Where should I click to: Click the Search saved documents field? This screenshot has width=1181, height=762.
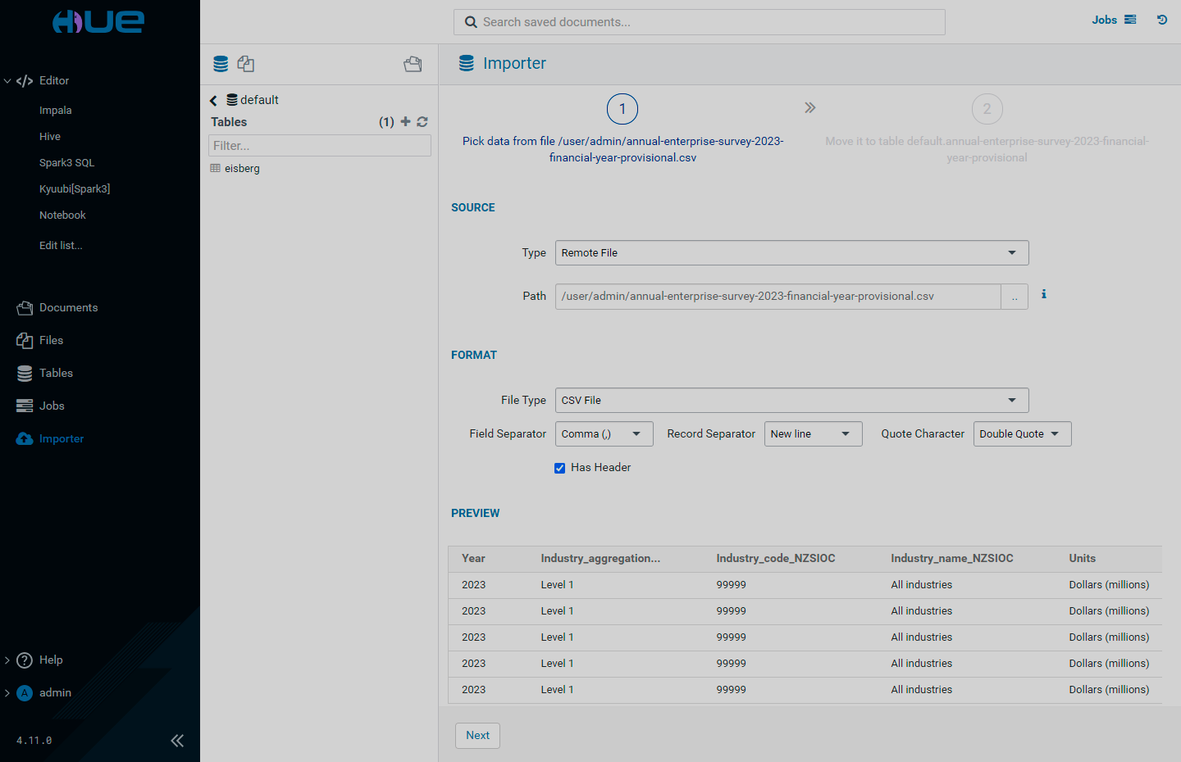click(x=699, y=22)
